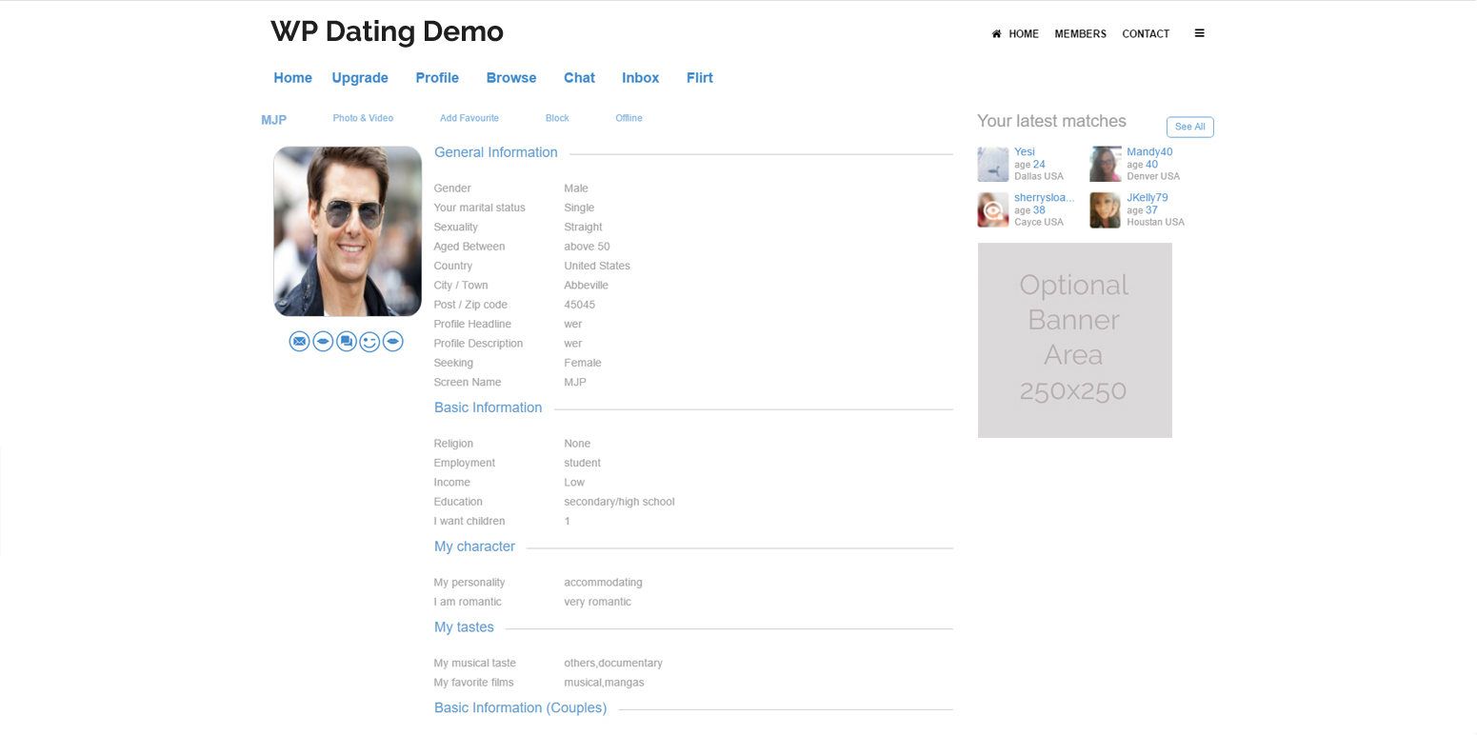Click the 'United States' country value
This screenshot has height=735, width=1477.
coord(597,266)
